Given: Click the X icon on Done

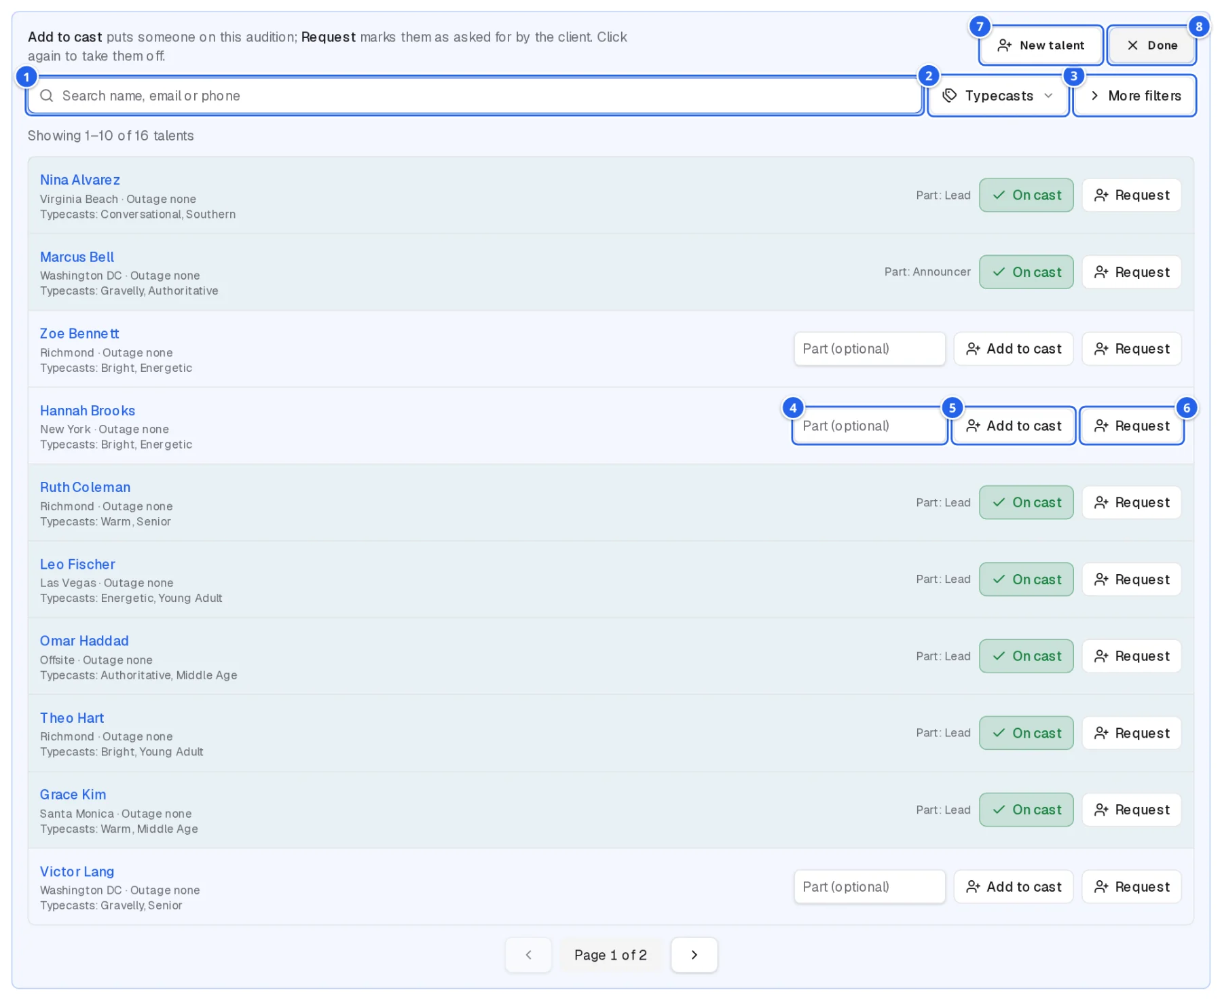Looking at the screenshot, I should (x=1132, y=45).
